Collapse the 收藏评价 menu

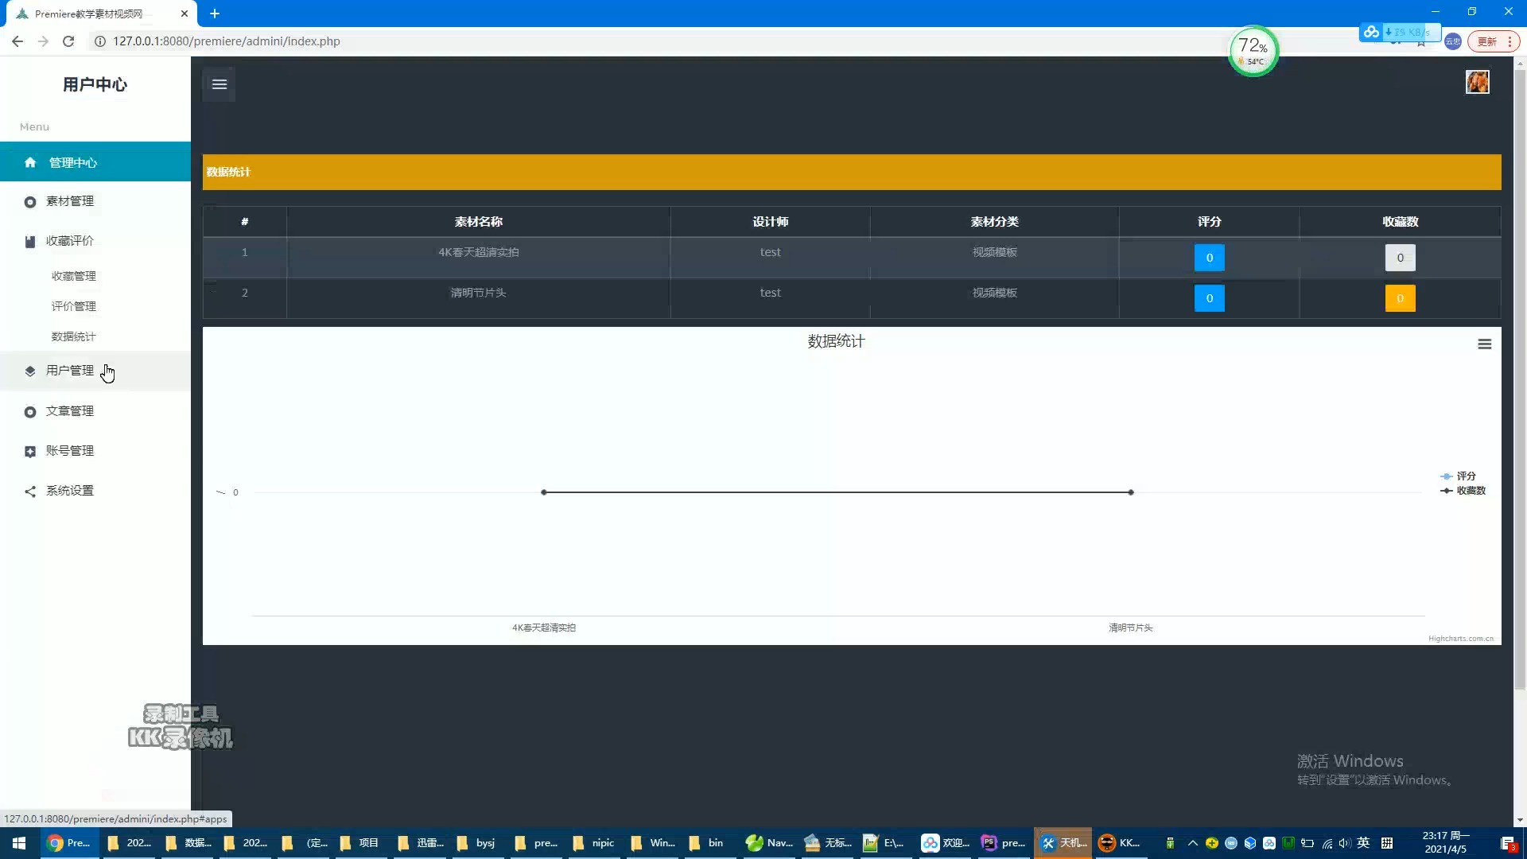point(95,241)
